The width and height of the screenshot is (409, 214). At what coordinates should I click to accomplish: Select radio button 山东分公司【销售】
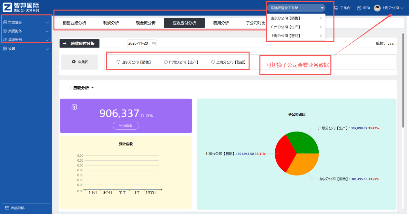pos(118,61)
